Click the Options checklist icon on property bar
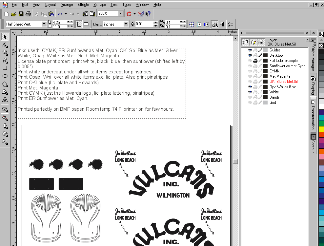The image size is (324, 246). tap(230, 24)
